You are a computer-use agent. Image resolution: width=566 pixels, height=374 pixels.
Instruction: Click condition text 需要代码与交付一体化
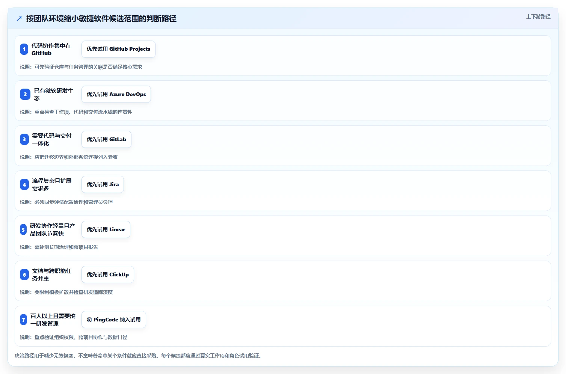click(x=52, y=139)
